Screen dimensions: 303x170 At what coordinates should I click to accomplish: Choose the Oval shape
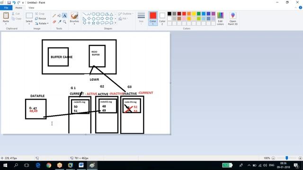coord(93,14)
